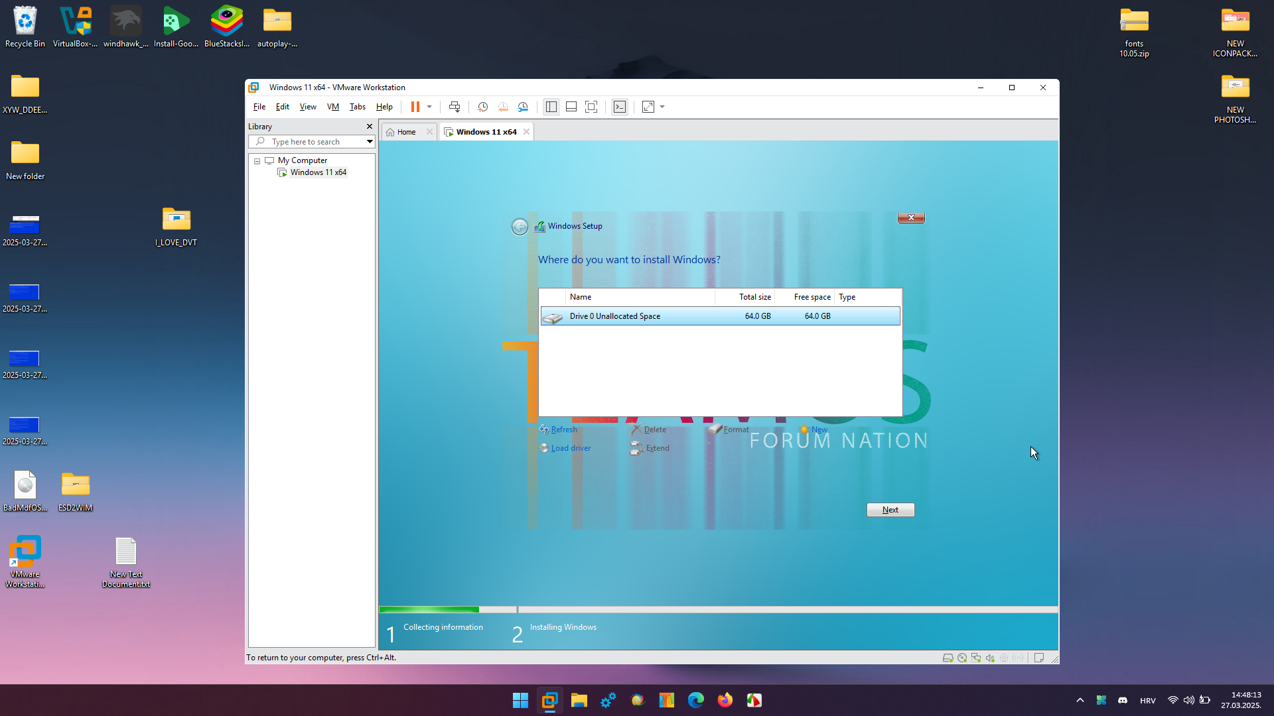This screenshot has width=1274, height=716.
Task: Enter full screen mode icon
Action: [x=591, y=107]
